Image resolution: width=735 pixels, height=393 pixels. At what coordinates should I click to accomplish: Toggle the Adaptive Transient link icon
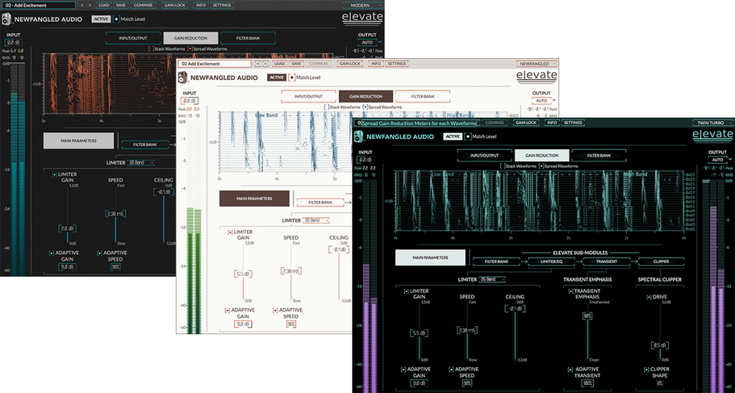click(571, 369)
